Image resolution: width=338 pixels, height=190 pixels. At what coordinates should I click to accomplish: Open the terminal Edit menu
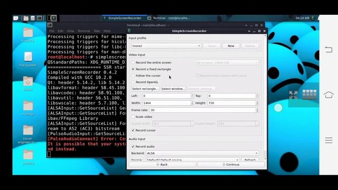[x=60, y=31]
